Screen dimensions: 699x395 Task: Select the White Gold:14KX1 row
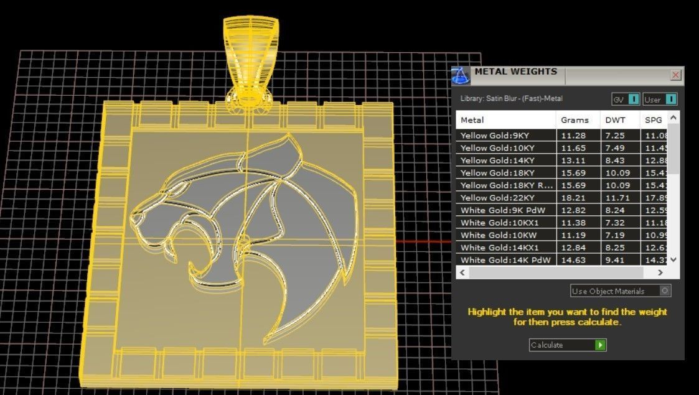561,248
